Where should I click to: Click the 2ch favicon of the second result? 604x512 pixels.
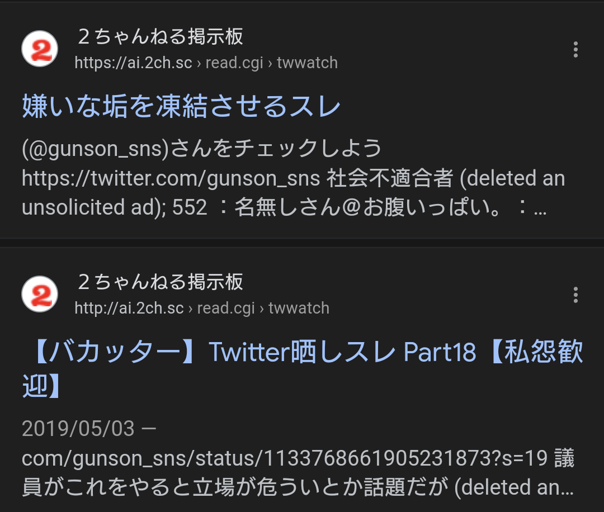40,294
